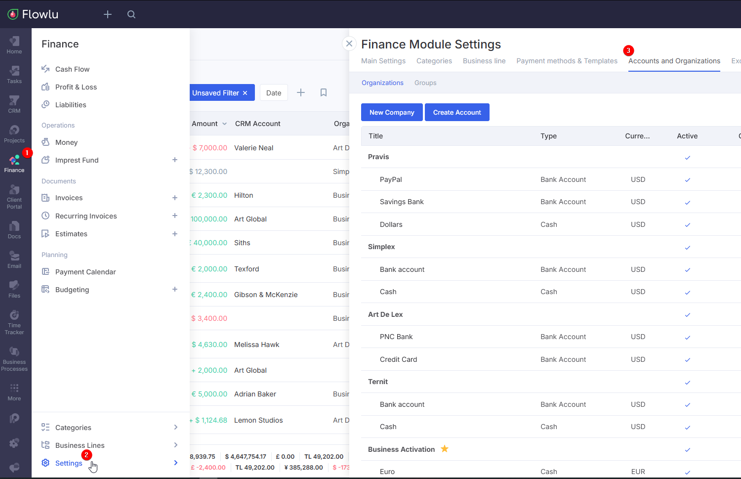Switch to Main Settings tab
Image resolution: width=741 pixels, height=479 pixels.
point(383,61)
